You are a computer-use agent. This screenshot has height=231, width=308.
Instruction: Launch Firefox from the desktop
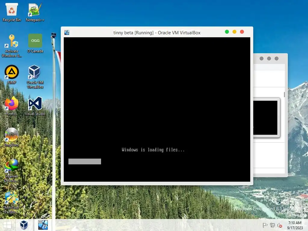click(x=12, y=106)
